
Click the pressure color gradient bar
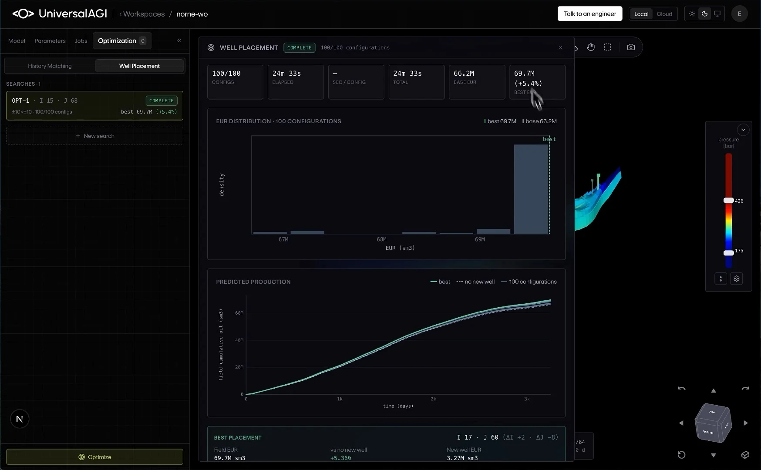pyautogui.click(x=728, y=210)
